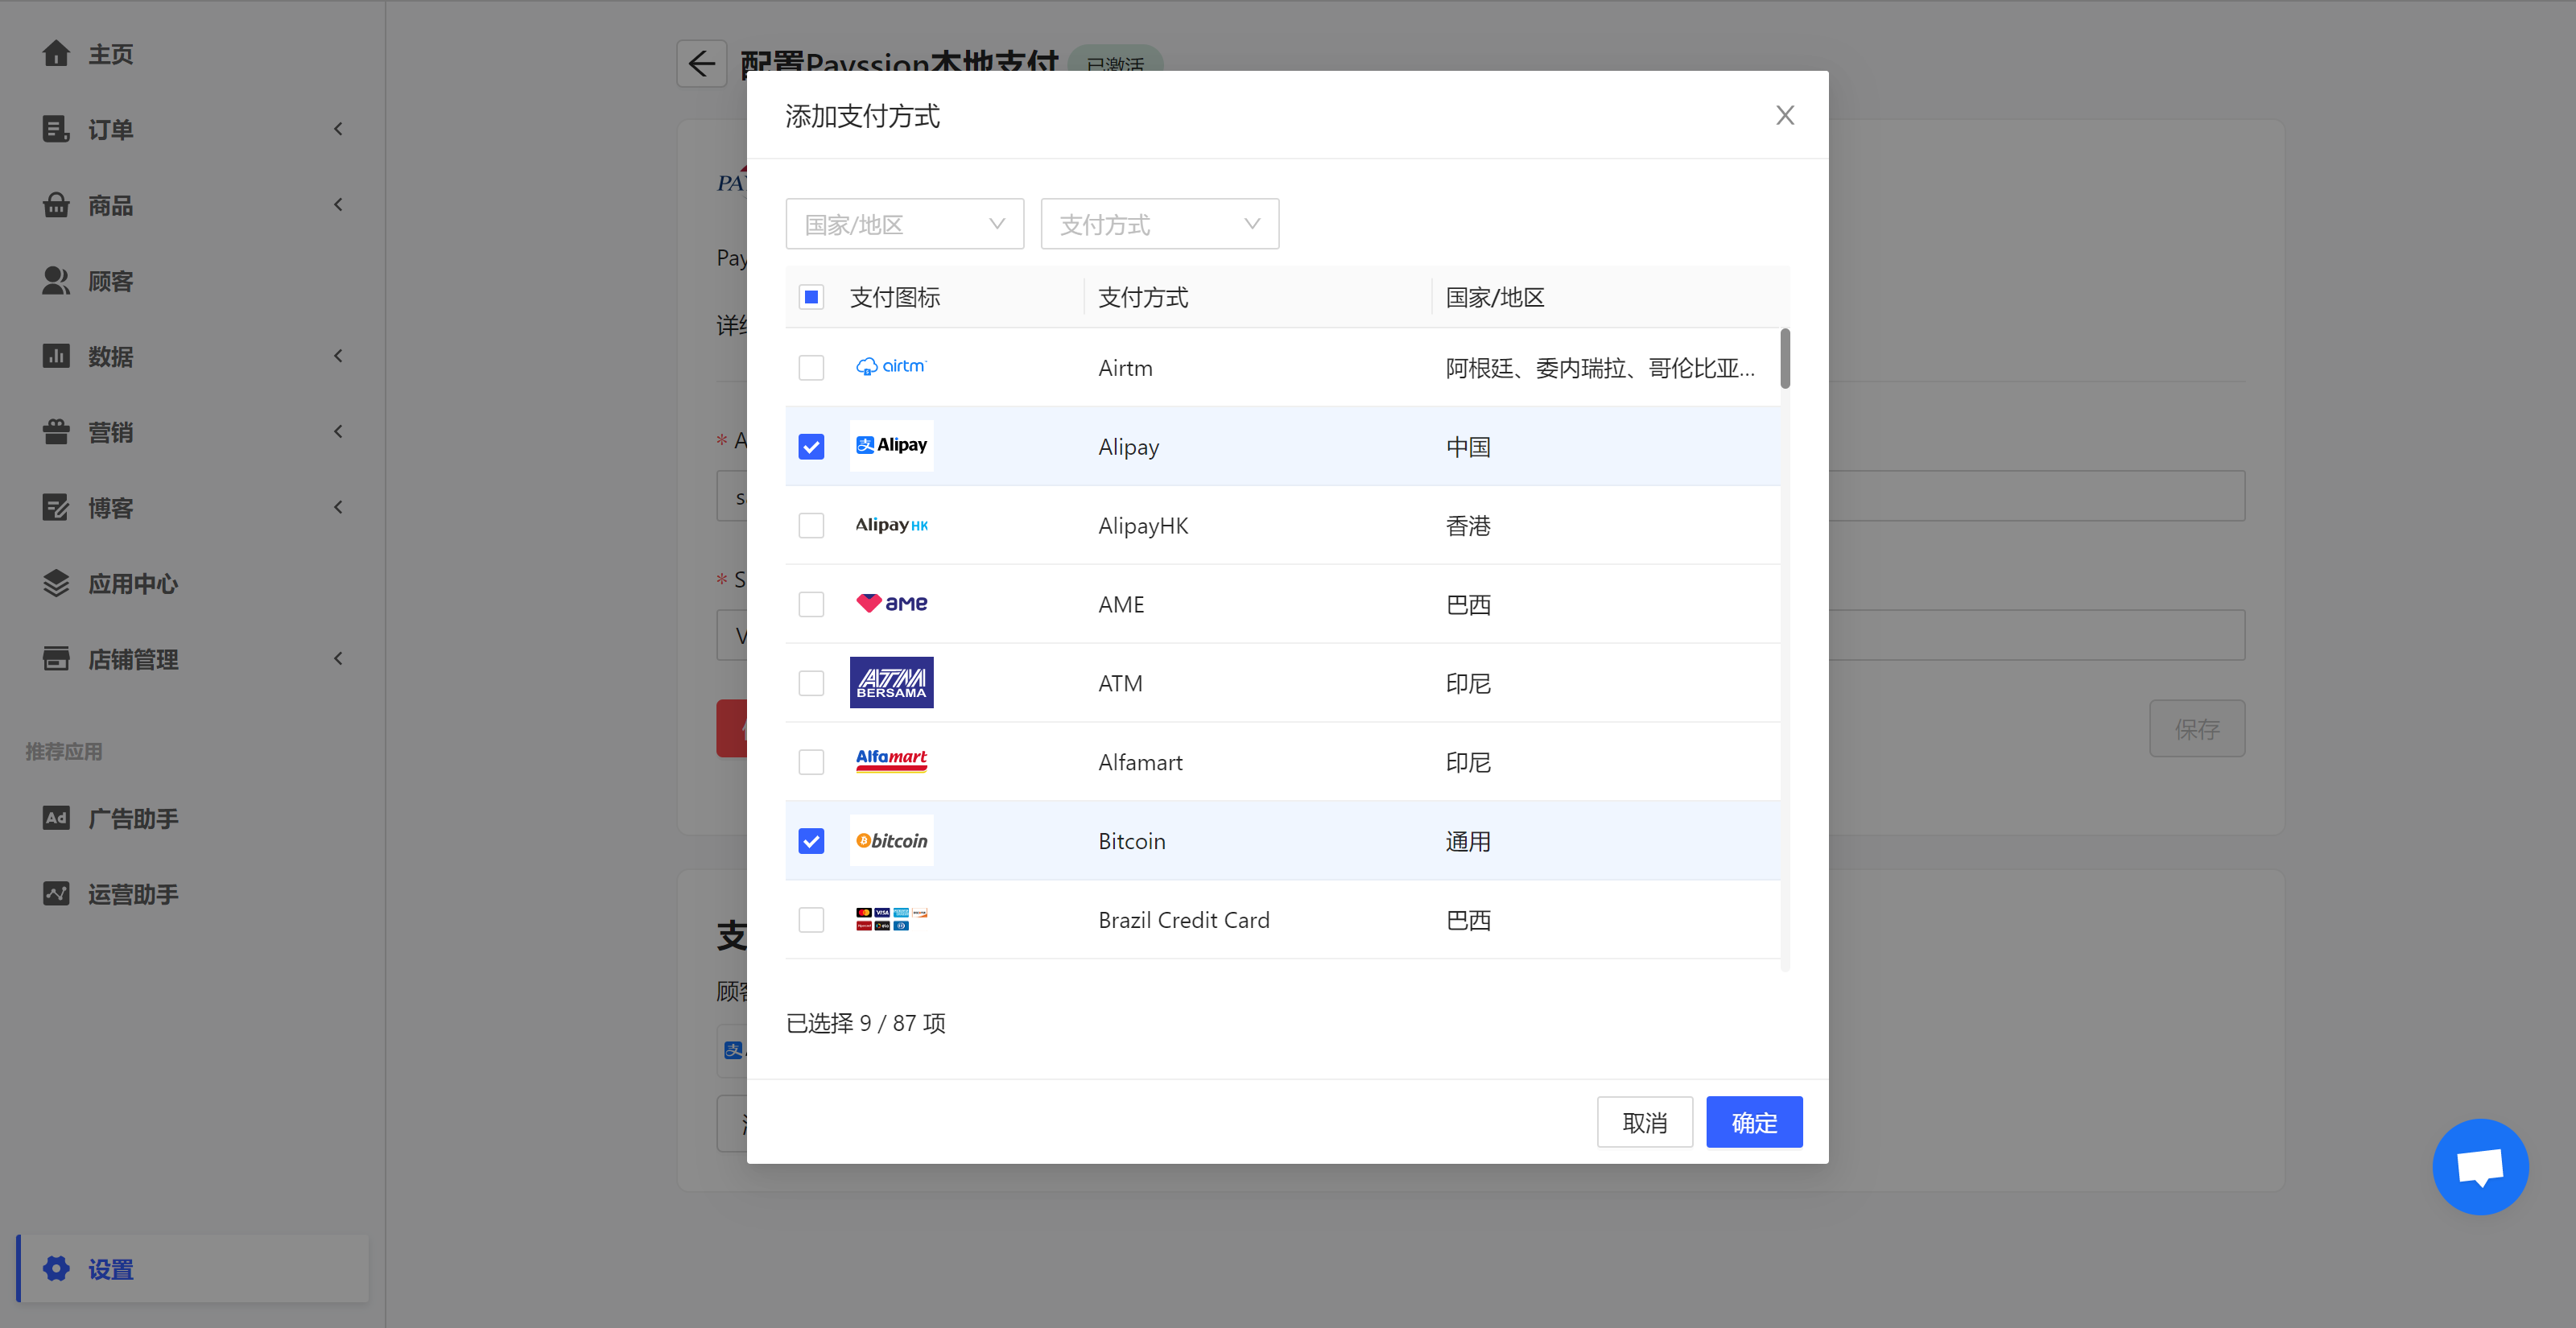Click the 支付方式 column header
The width and height of the screenshot is (2576, 1328).
click(1143, 297)
